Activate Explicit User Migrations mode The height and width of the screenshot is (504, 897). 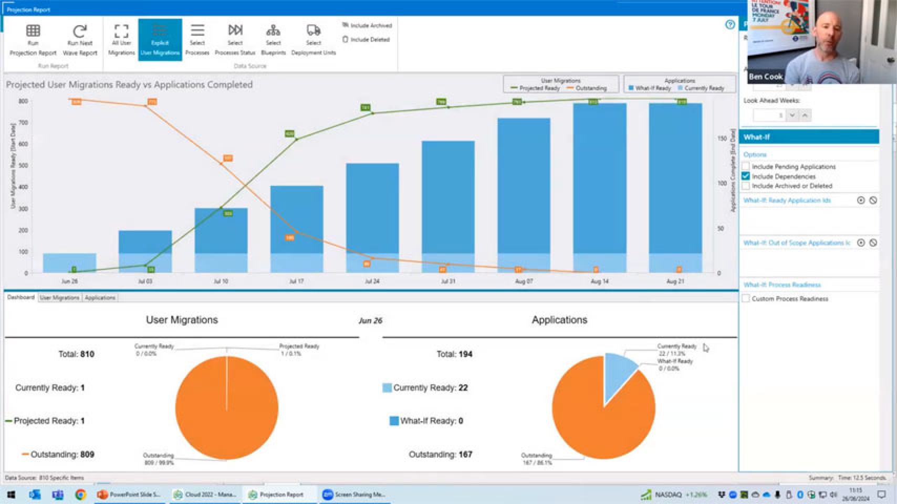point(160,37)
